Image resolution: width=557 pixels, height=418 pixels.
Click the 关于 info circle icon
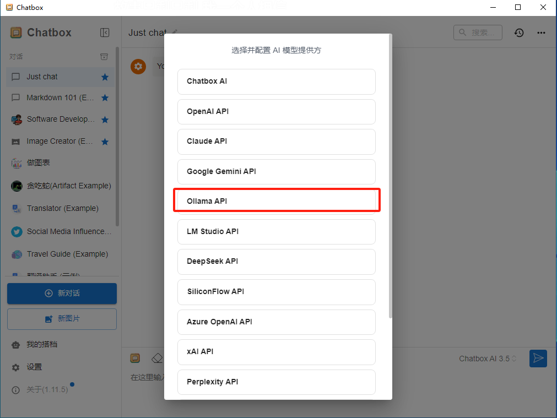pyautogui.click(x=15, y=390)
